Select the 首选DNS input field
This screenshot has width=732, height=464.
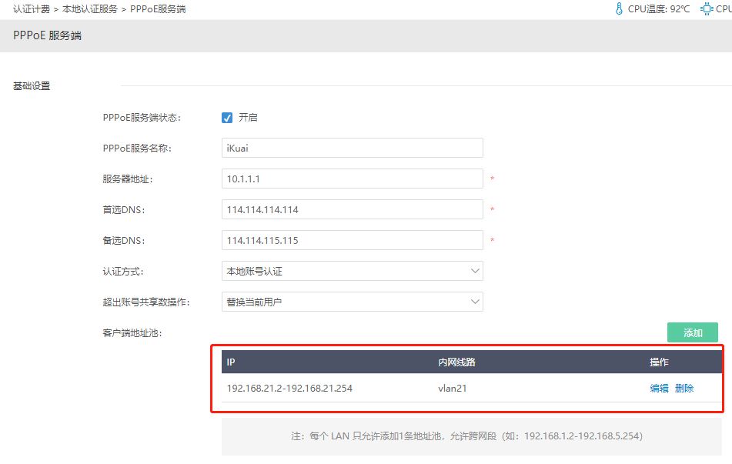[352, 209]
